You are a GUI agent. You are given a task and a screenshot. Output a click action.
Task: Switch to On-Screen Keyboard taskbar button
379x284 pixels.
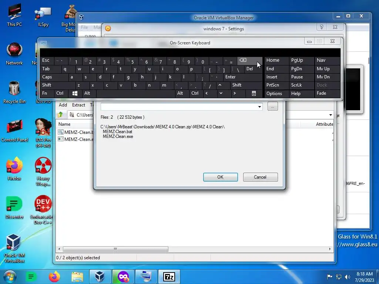pyautogui.click(x=146, y=277)
